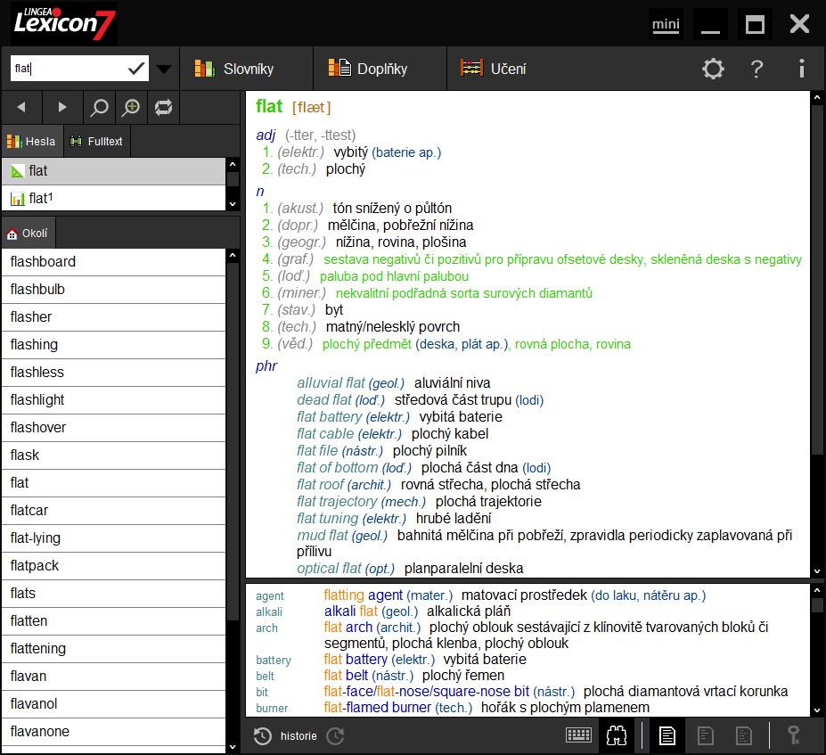Click the 'historie' label
The width and height of the screenshot is (826, 755).
(x=299, y=736)
